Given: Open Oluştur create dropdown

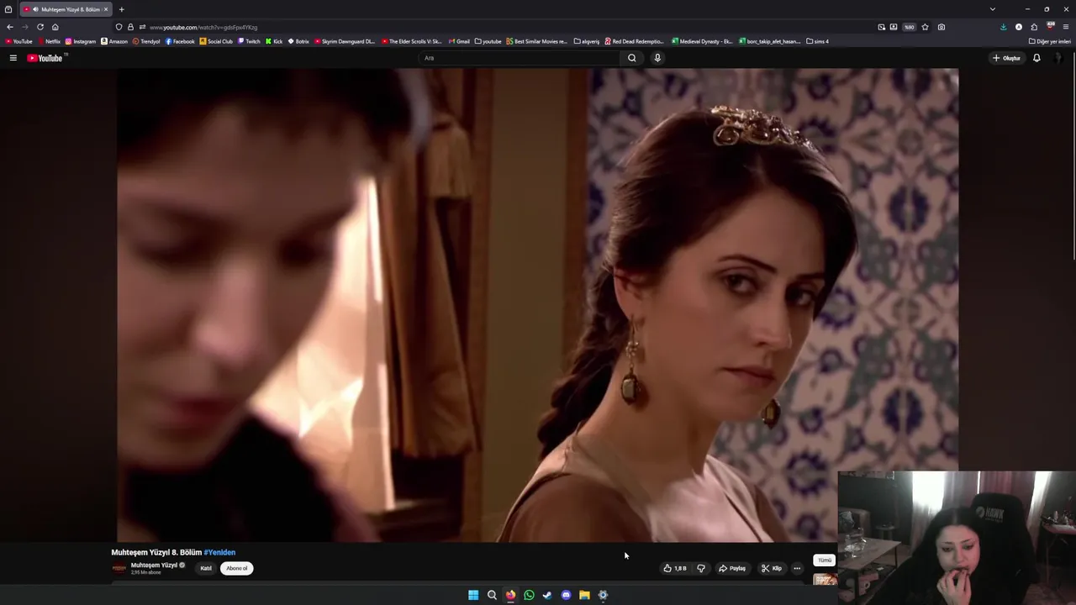Looking at the screenshot, I should point(1006,58).
